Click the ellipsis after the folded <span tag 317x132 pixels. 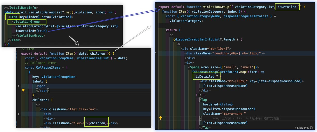[x=47, y=86]
